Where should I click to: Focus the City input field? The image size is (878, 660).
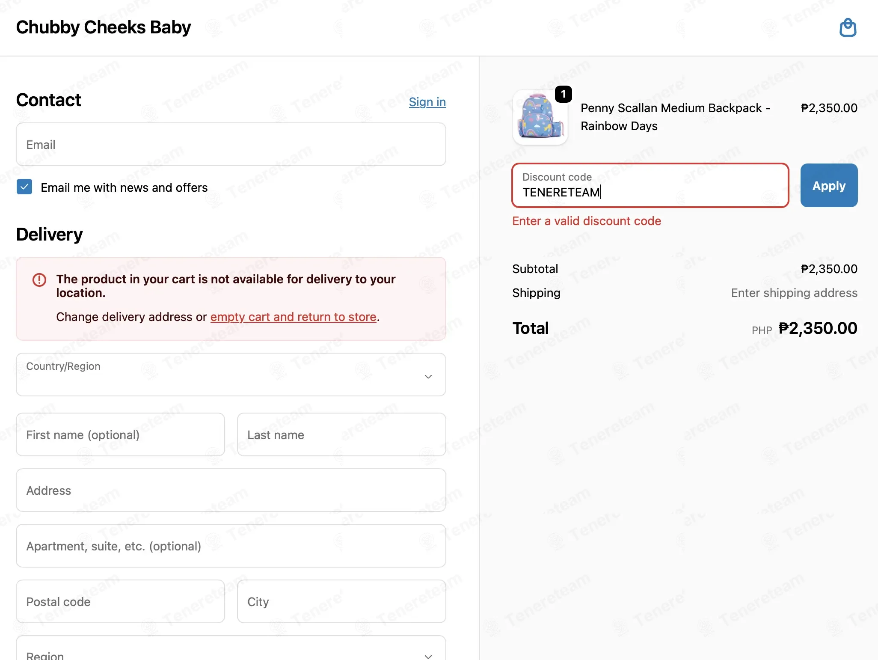pyautogui.click(x=341, y=601)
